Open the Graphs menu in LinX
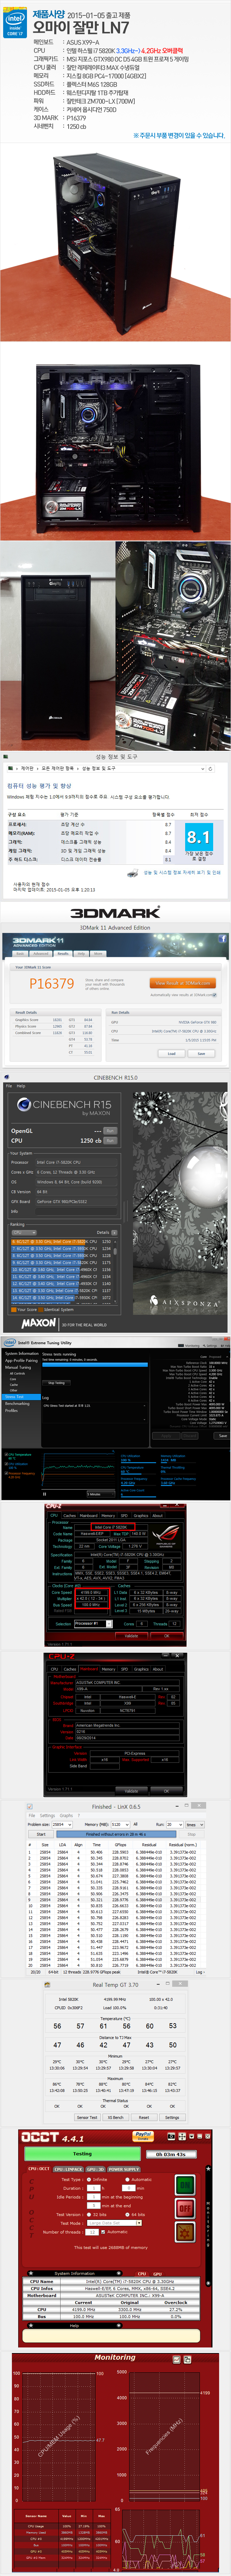This screenshot has width=231, height=2576. (x=67, y=1816)
